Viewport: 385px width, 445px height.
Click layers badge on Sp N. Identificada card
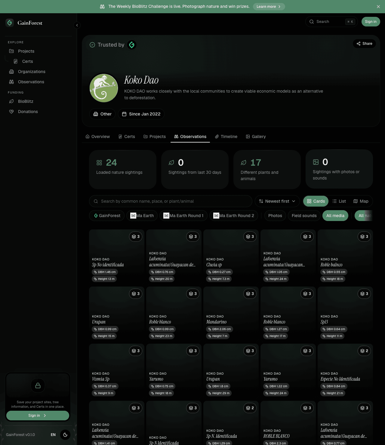250,408
